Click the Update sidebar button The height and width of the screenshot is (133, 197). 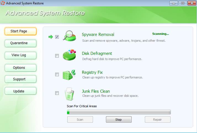(x=20, y=91)
